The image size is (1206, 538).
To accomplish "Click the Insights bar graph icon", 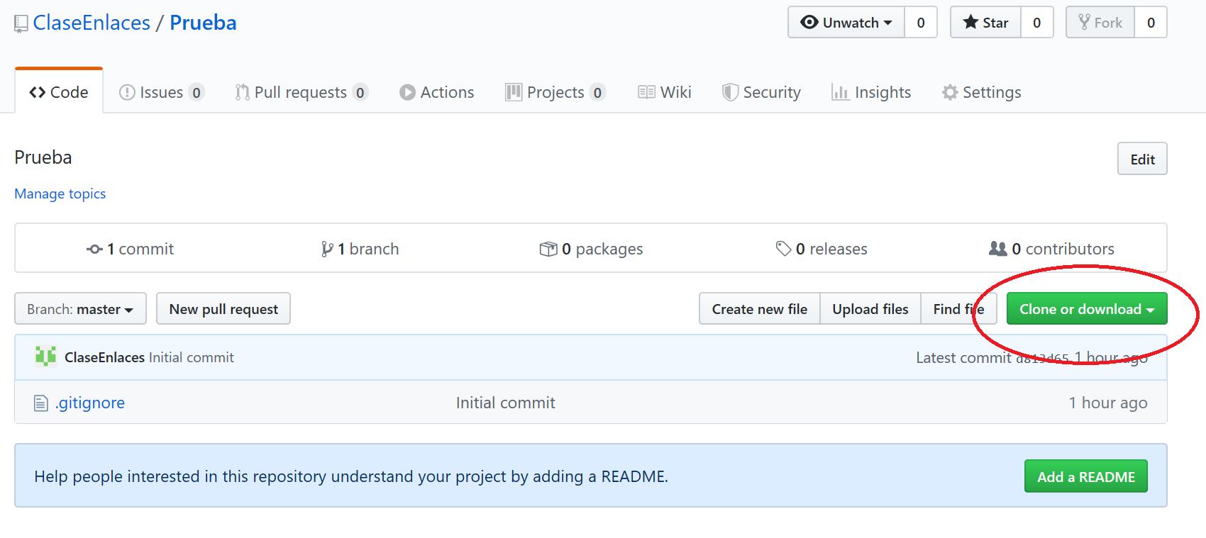I will tap(841, 92).
